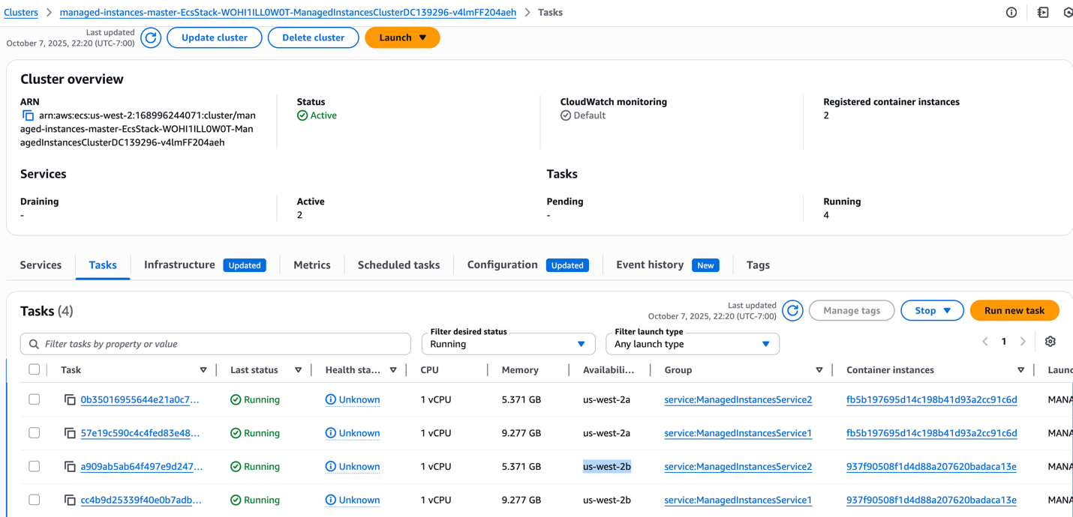Tick checkbox for task 57e19c590c4c4fed83e48
Image resolution: width=1073 pixels, height=517 pixels.
tap(35, 433)
